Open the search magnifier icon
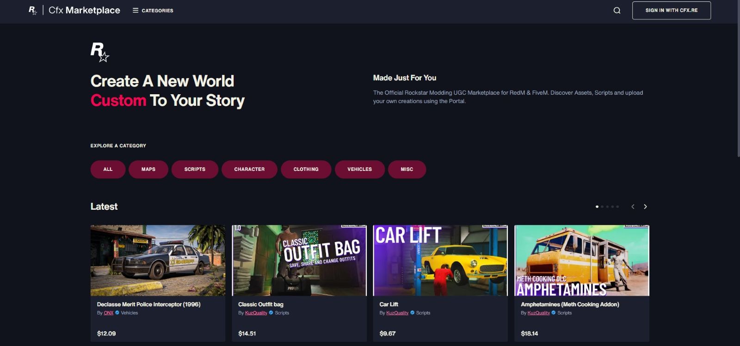 point(617,10)
